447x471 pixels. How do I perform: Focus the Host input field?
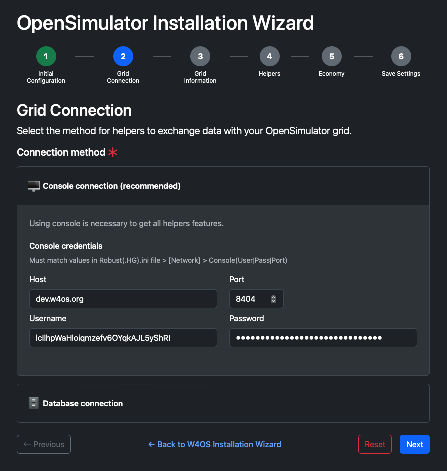click(x=123, y=299)
